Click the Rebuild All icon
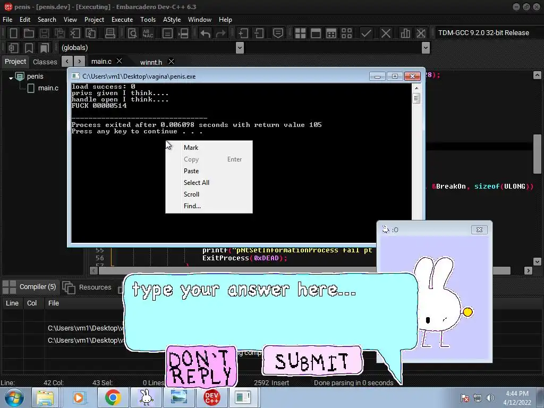544x408 pixels. click(346, 33)
